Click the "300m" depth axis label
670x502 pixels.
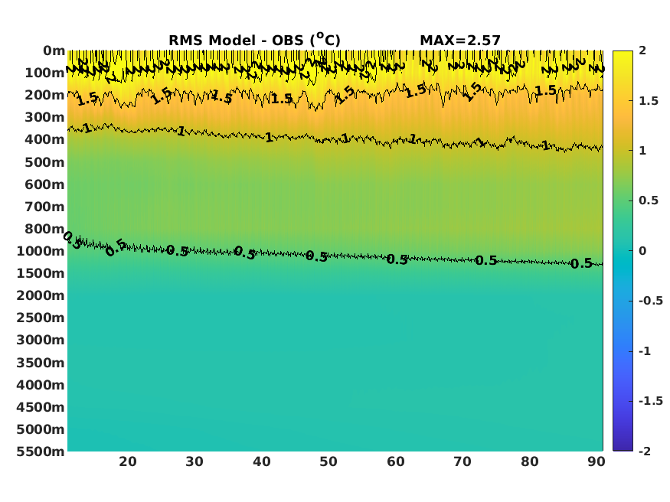[x=44, y=117]
